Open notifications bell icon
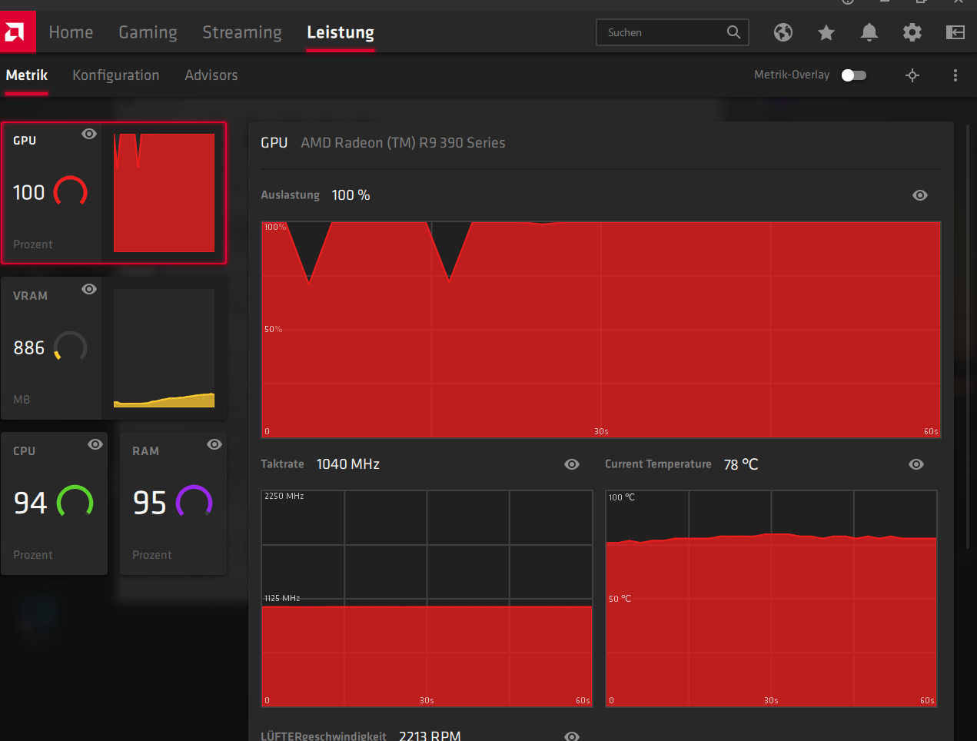977x741 pixels. [x=869, y=32]
